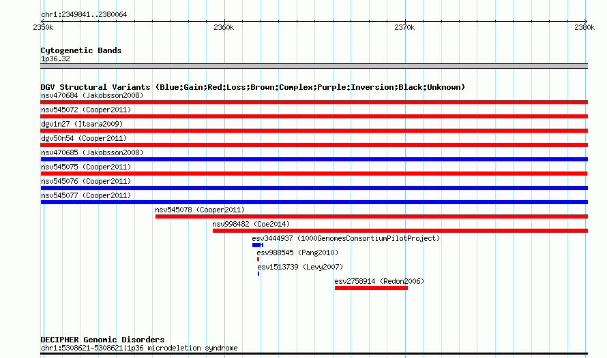The image size is (607, 358).
Task: Select the red bar under nsv545072
Action: point(314,116)
